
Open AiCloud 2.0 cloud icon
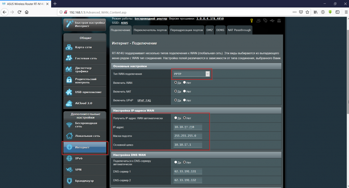(x=69, y=103)
